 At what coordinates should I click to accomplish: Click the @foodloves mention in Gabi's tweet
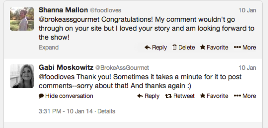[x=57, y=77]
